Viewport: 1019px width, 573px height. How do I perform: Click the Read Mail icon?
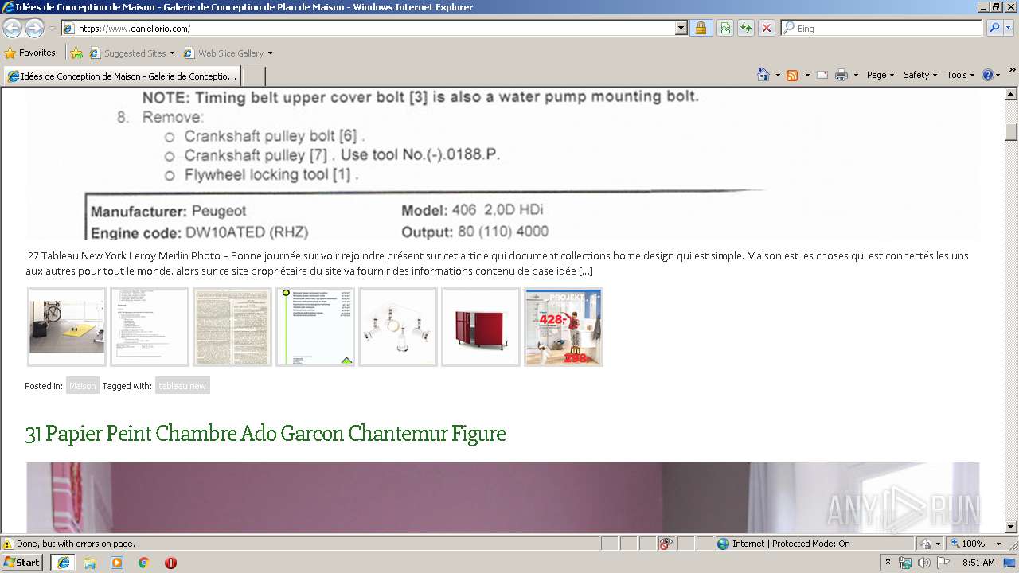pos(822,75)
